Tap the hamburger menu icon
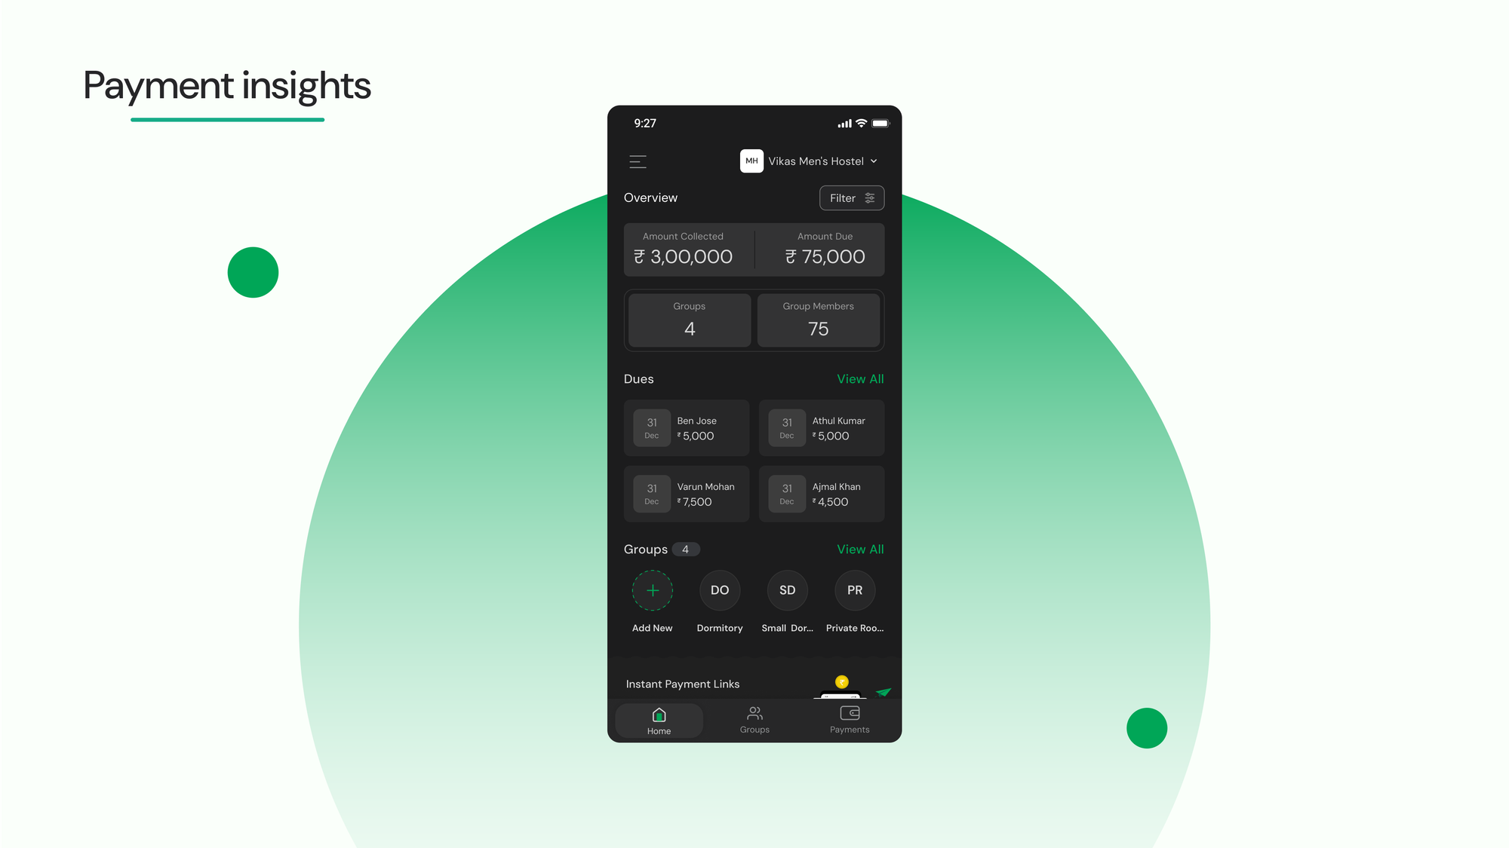Image resolution: width=1509 pixels, height=848 pixels. (x=638, y=161)
